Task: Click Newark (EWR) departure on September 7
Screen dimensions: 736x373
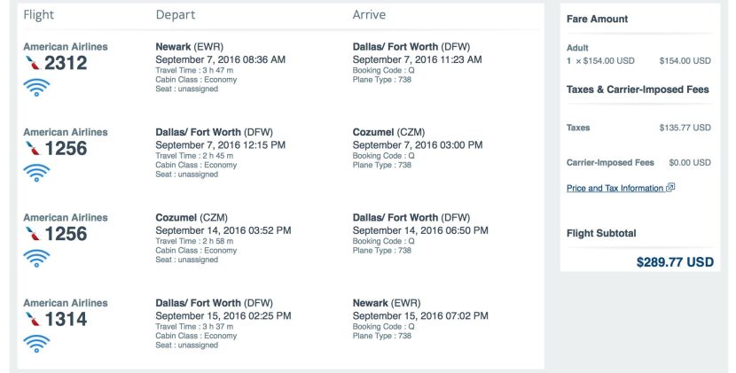Action: click(x=190, y=47)
